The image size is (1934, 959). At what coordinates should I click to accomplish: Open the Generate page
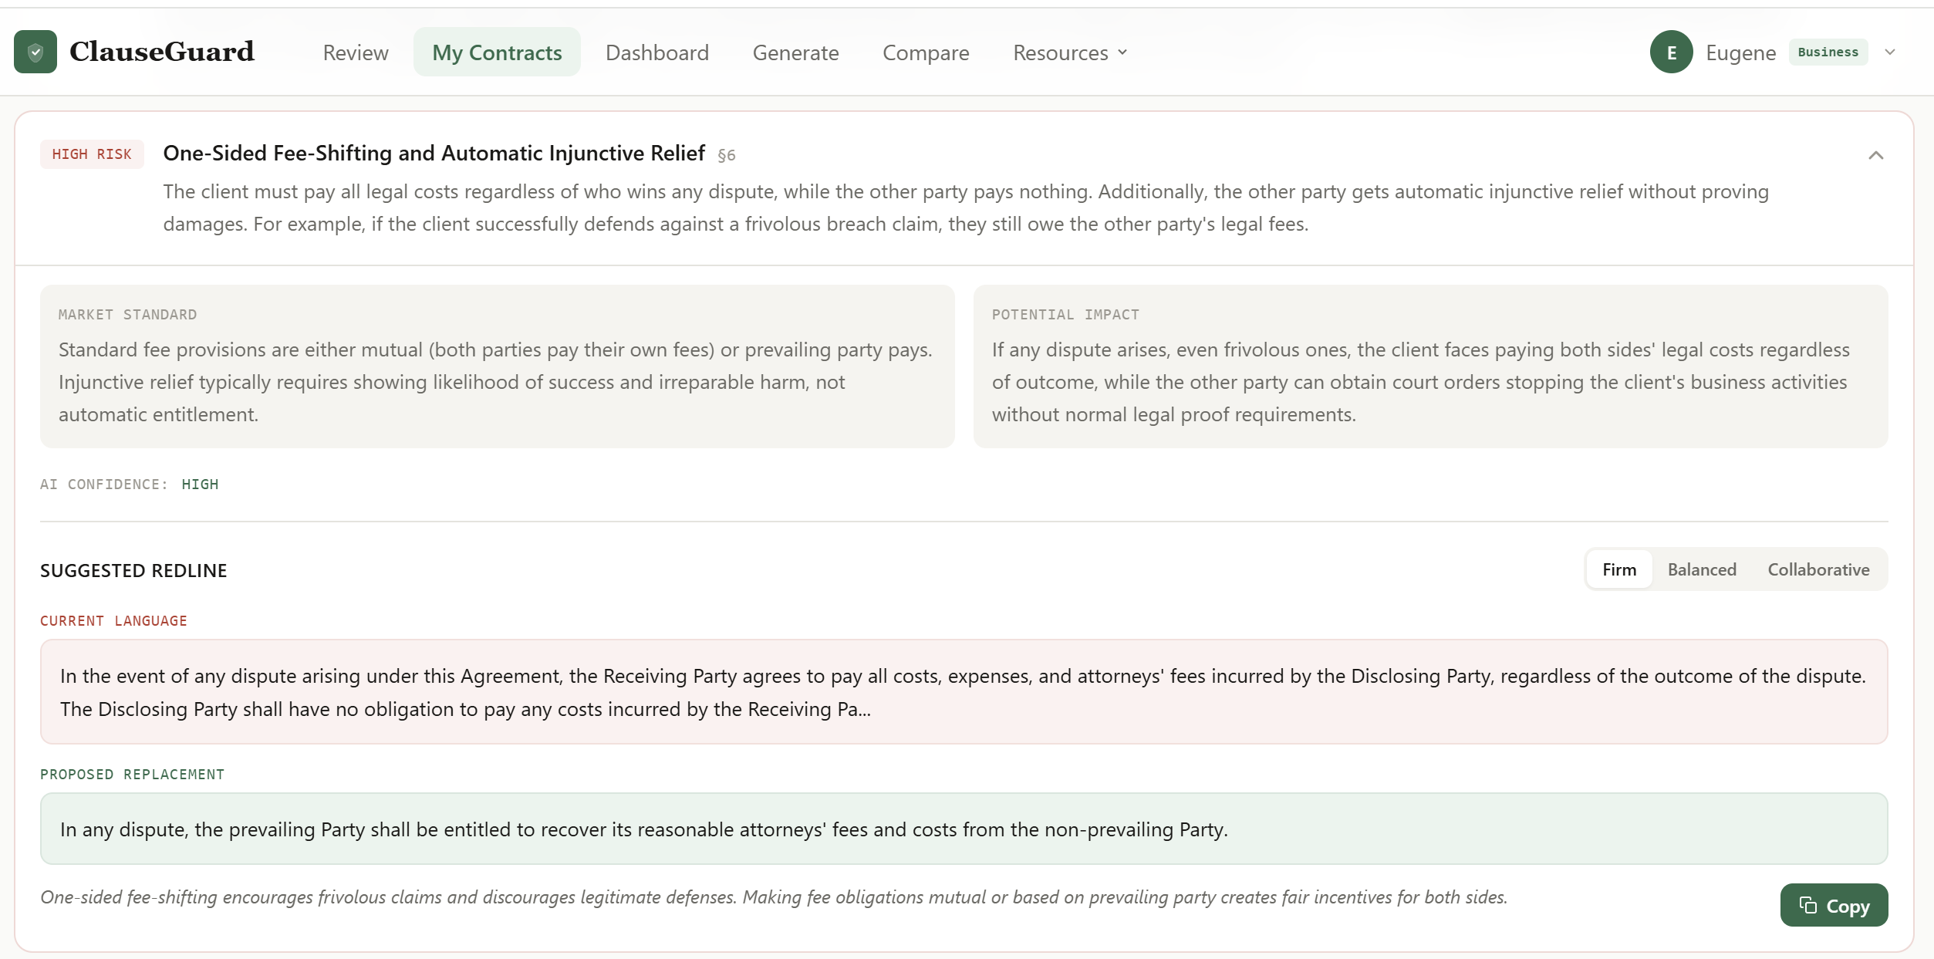click(x=795, y=52)
